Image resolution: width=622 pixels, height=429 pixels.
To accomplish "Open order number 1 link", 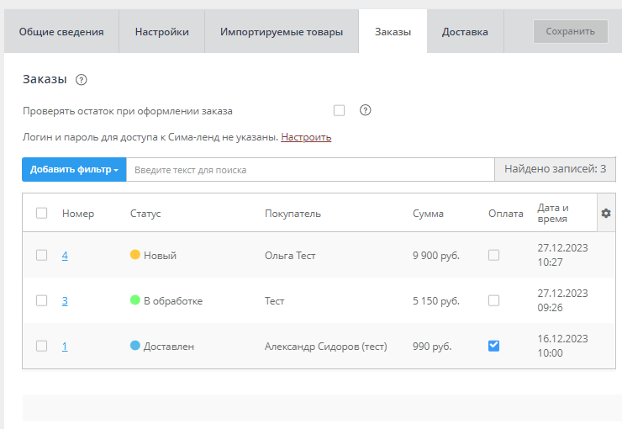I will (x=65, y=346).
